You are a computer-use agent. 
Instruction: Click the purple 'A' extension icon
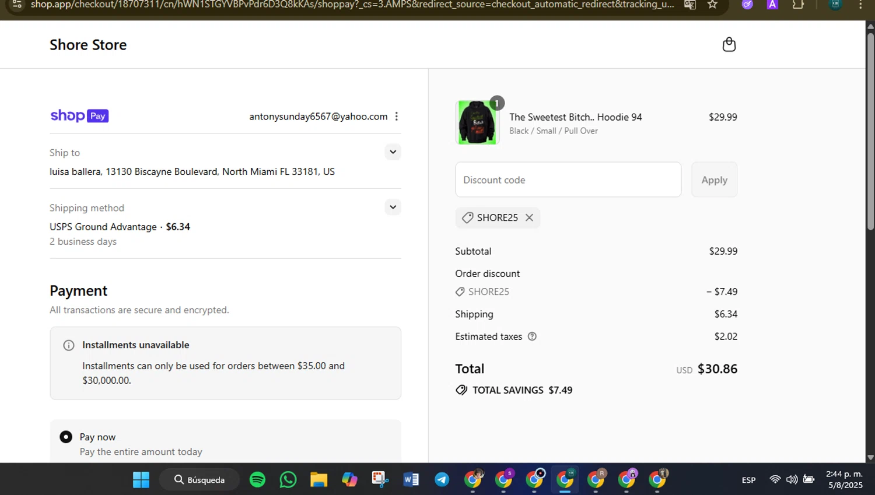pyautogui.click(x=772, y=5)
